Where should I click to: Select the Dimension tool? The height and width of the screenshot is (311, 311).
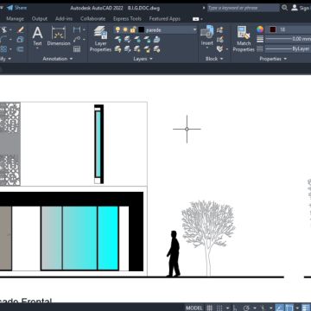click(x=59, y=35)
